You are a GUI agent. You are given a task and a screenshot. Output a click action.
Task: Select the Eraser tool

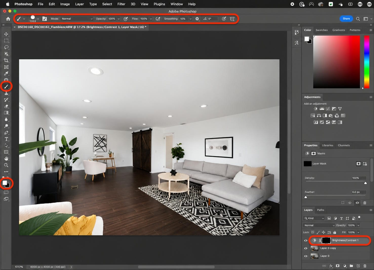pos(6,106)
